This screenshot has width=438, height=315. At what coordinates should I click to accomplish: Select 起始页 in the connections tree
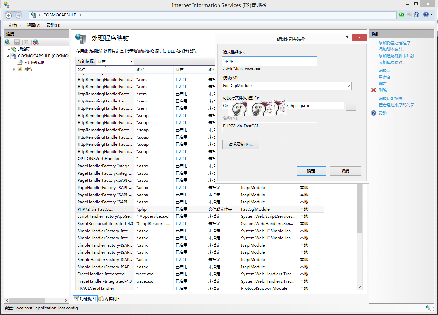point(24,49)
